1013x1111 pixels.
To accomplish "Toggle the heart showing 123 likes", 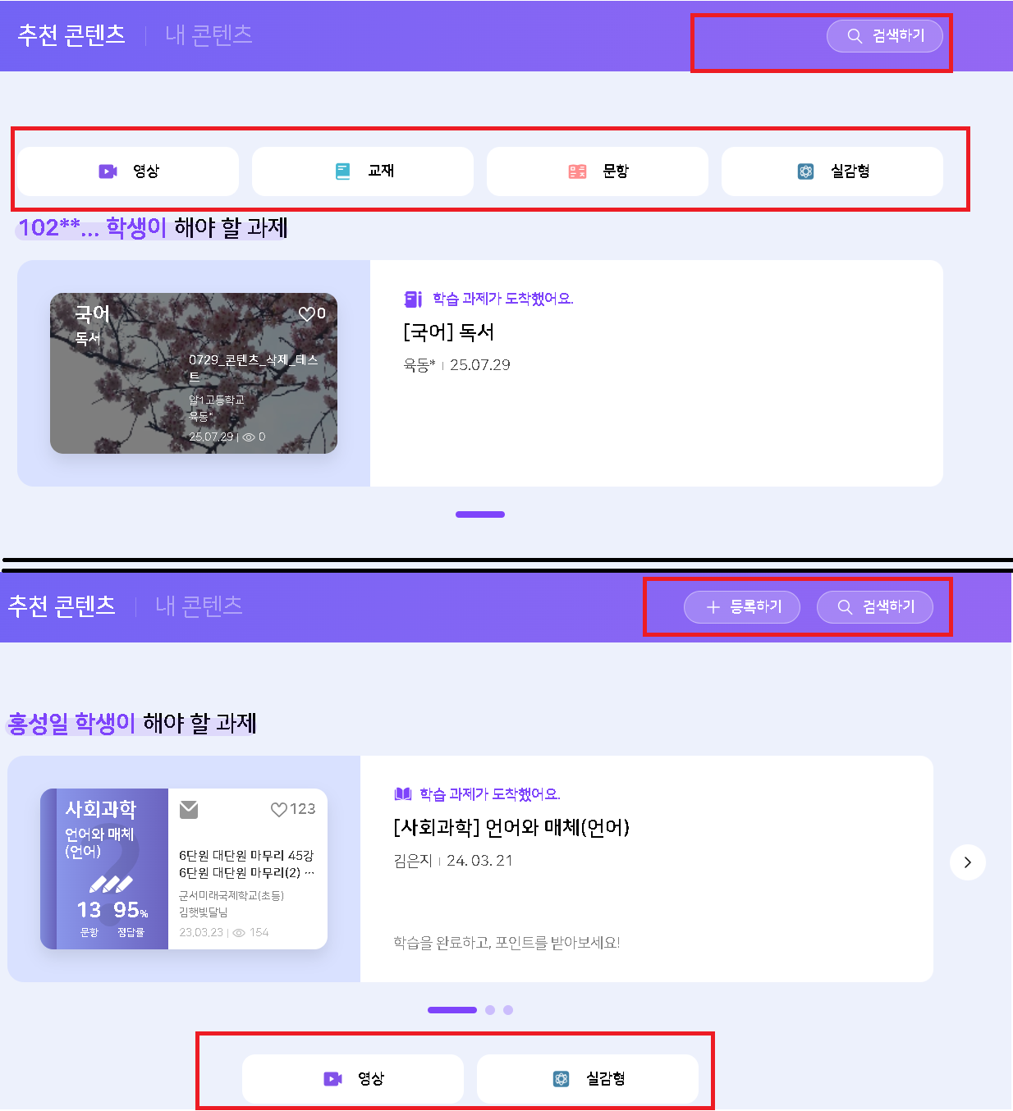I will (279, 810).
